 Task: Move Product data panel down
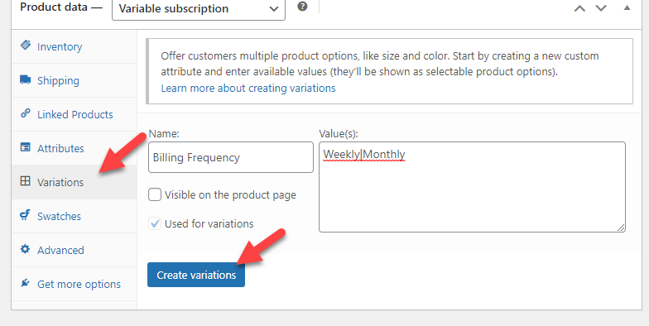click(x=601, y=8)
